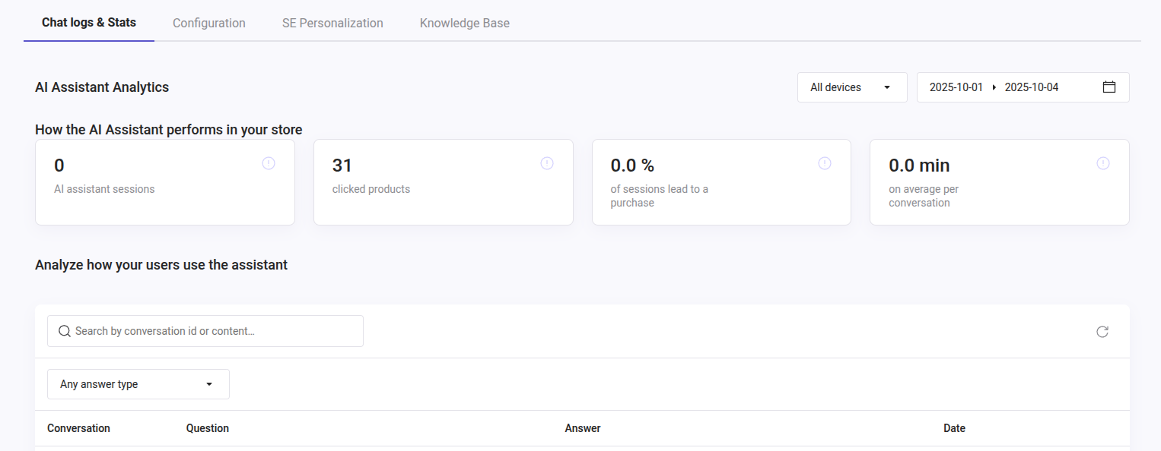Image resolution: width=1161 pixels, height=451 pixels.
Task: Select the Chat logs & Stats tab
Action: tap(89, 23)
